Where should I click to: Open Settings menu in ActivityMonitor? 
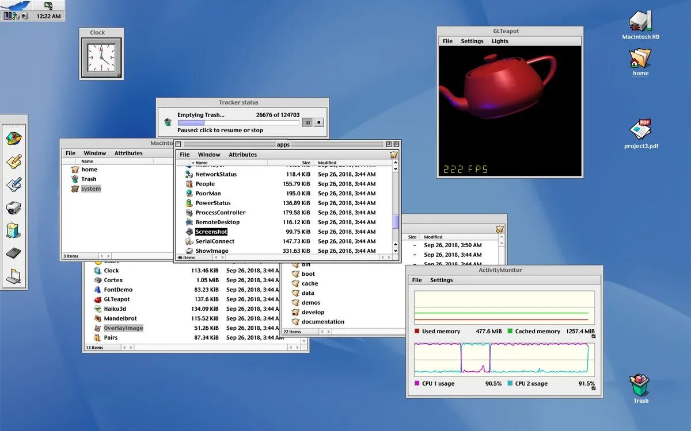click(x=442, y=280)
